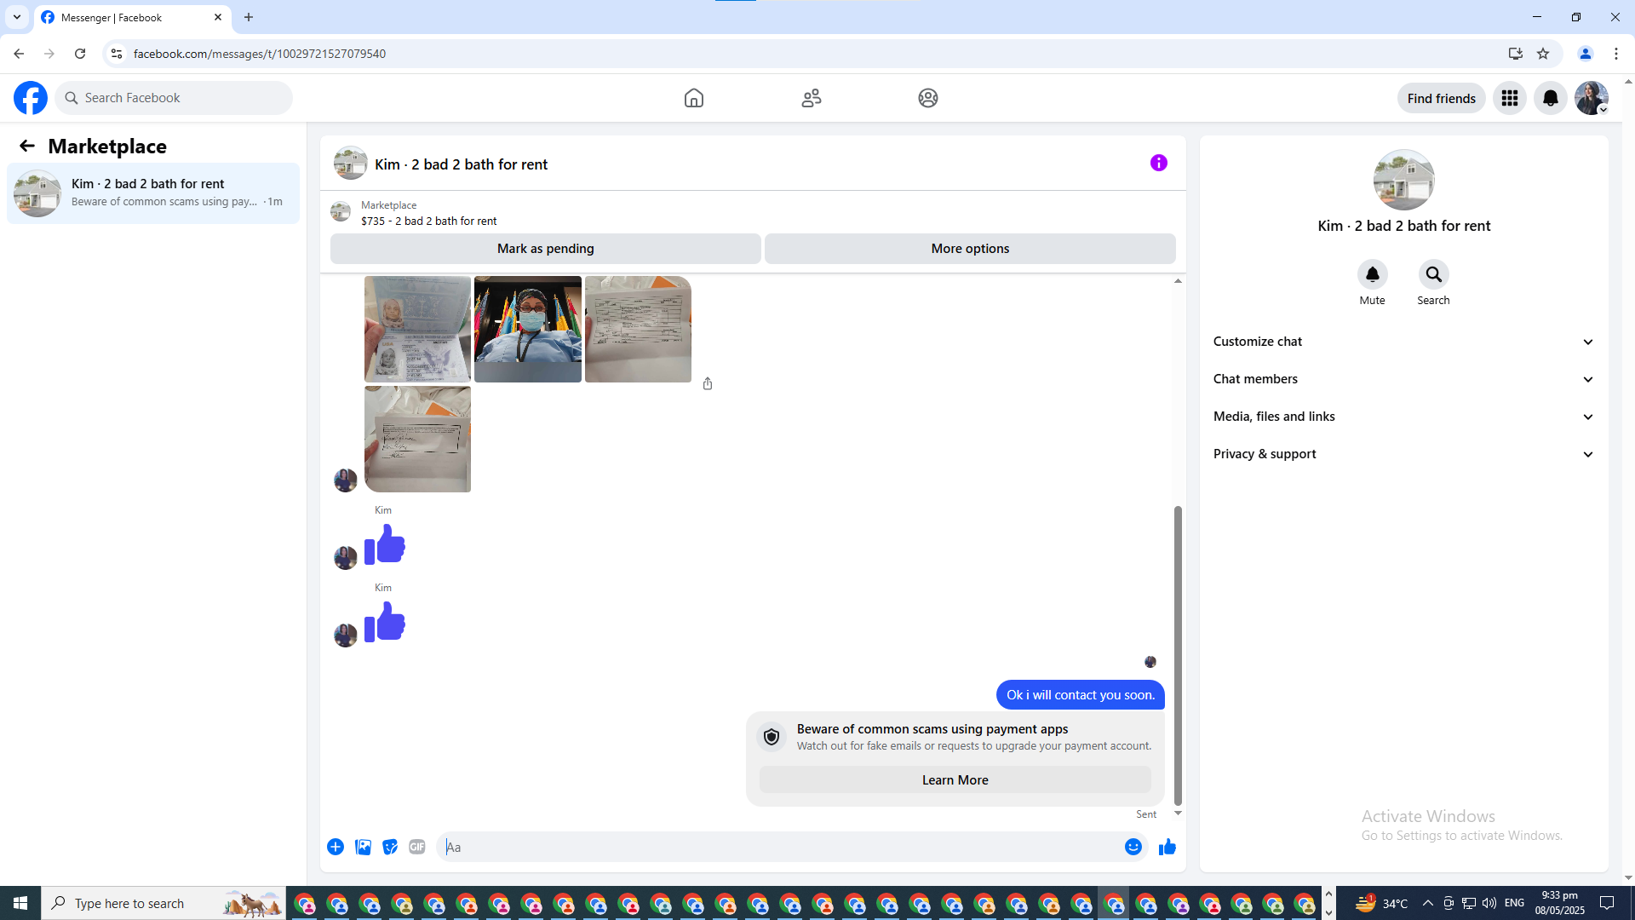Click Learn More about scams
This screenshot has width=1635, height=920.
point(955,780)
